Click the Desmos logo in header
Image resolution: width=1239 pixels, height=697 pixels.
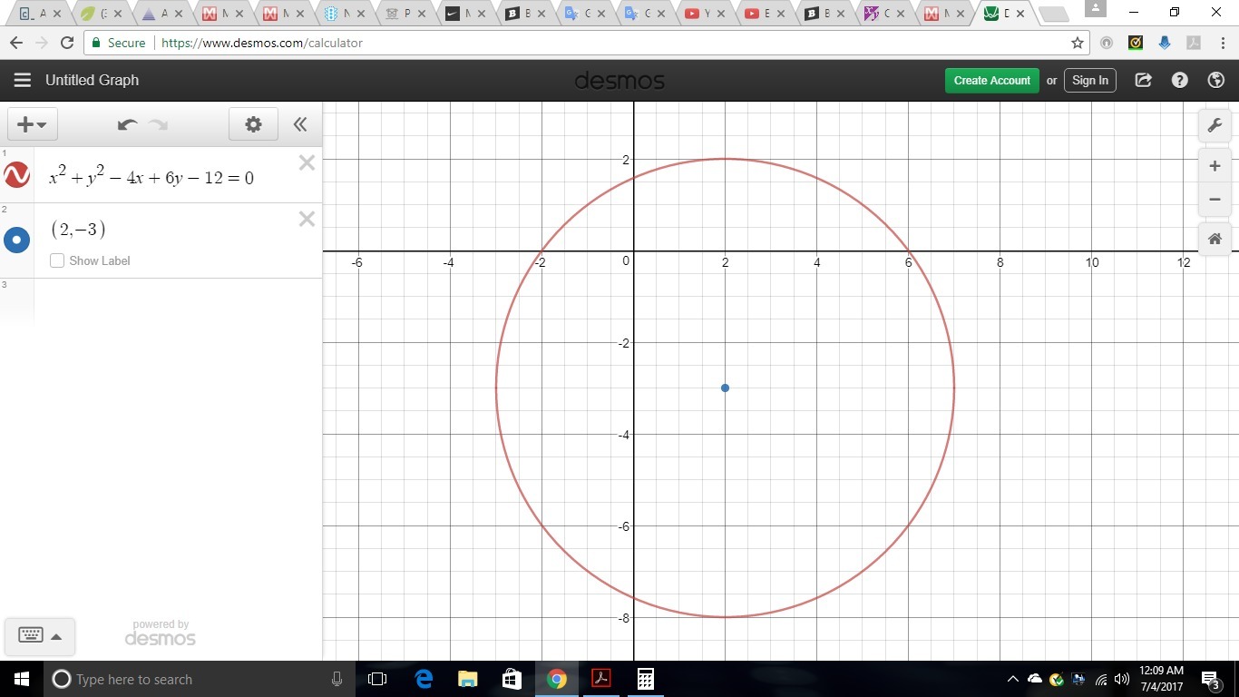[619, 81]
